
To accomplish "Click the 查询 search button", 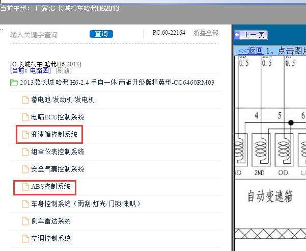I will [101, 34].
